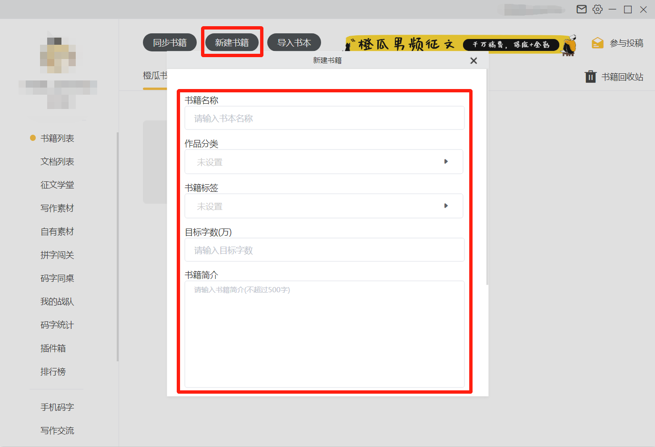Click the arrow in 书籍标签 field
This screenshot has width=655, height=447.
click(x=446, y=206)
